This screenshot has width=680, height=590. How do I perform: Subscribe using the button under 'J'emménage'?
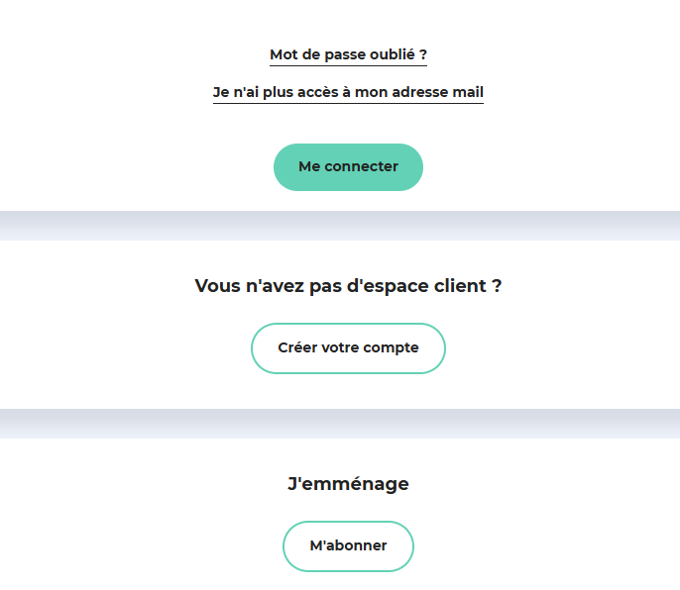348,546
